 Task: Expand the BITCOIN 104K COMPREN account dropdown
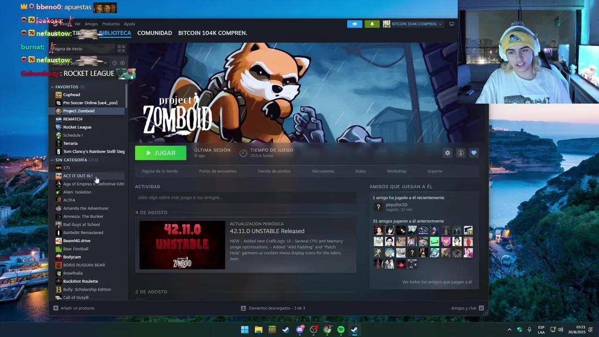pyautogui.click(x=412, y=24)
